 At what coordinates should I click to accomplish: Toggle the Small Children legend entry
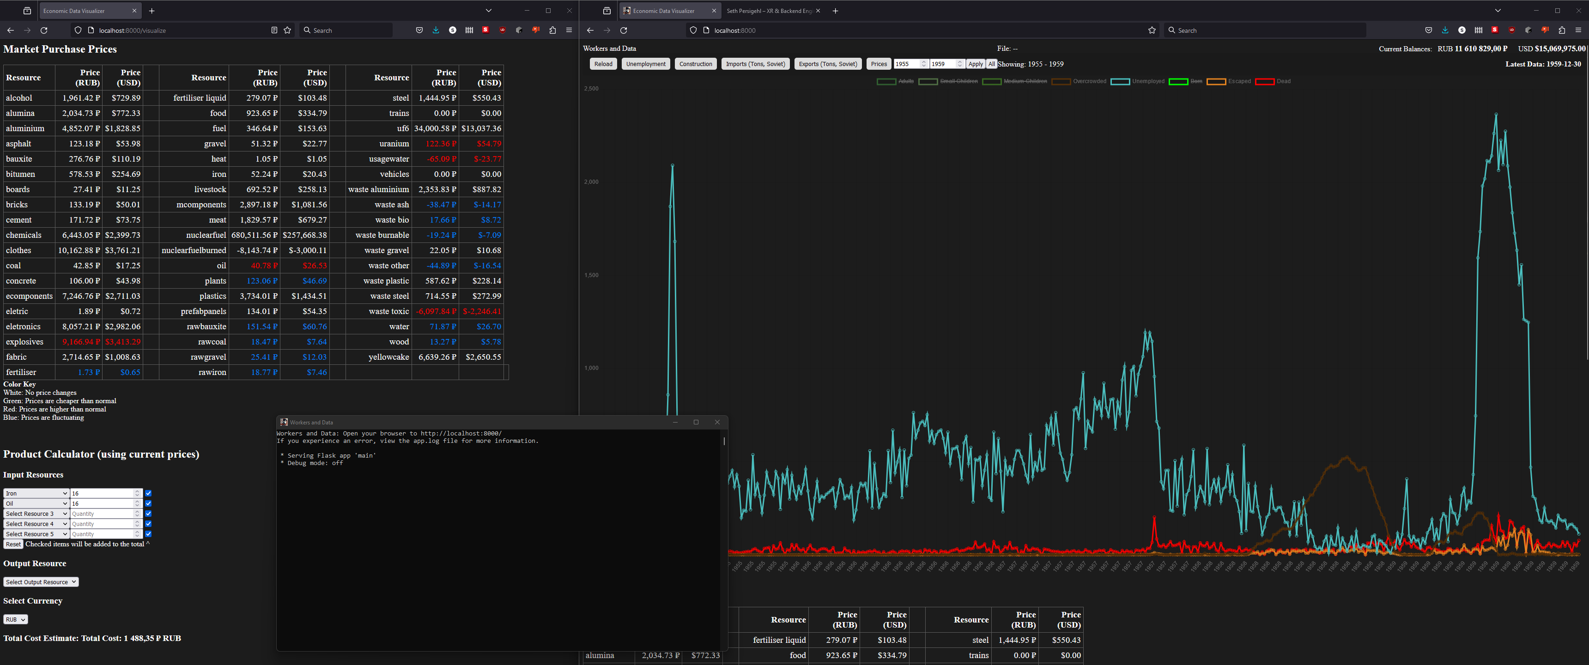(x=948, y=81)
